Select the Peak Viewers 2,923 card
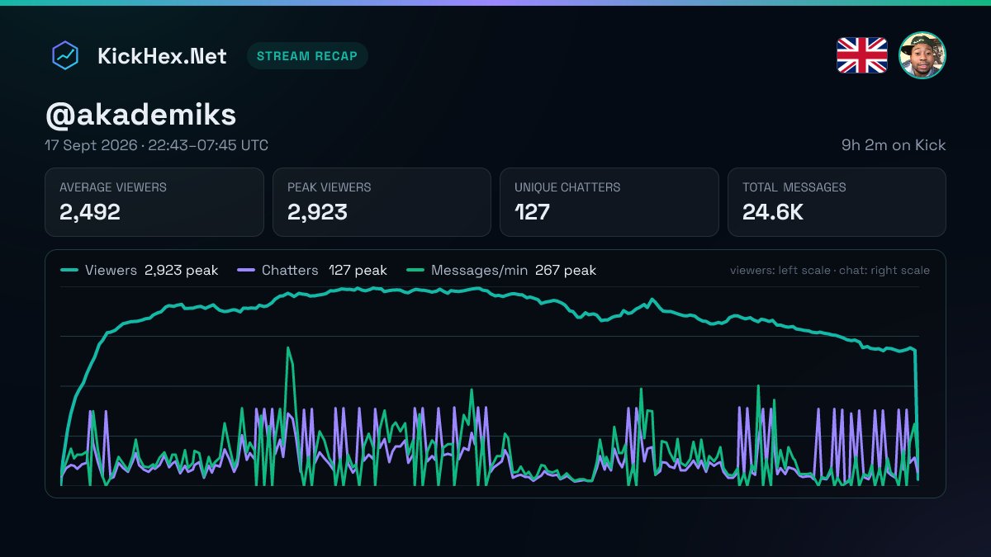The image size is (991, 557). (382, 202)
